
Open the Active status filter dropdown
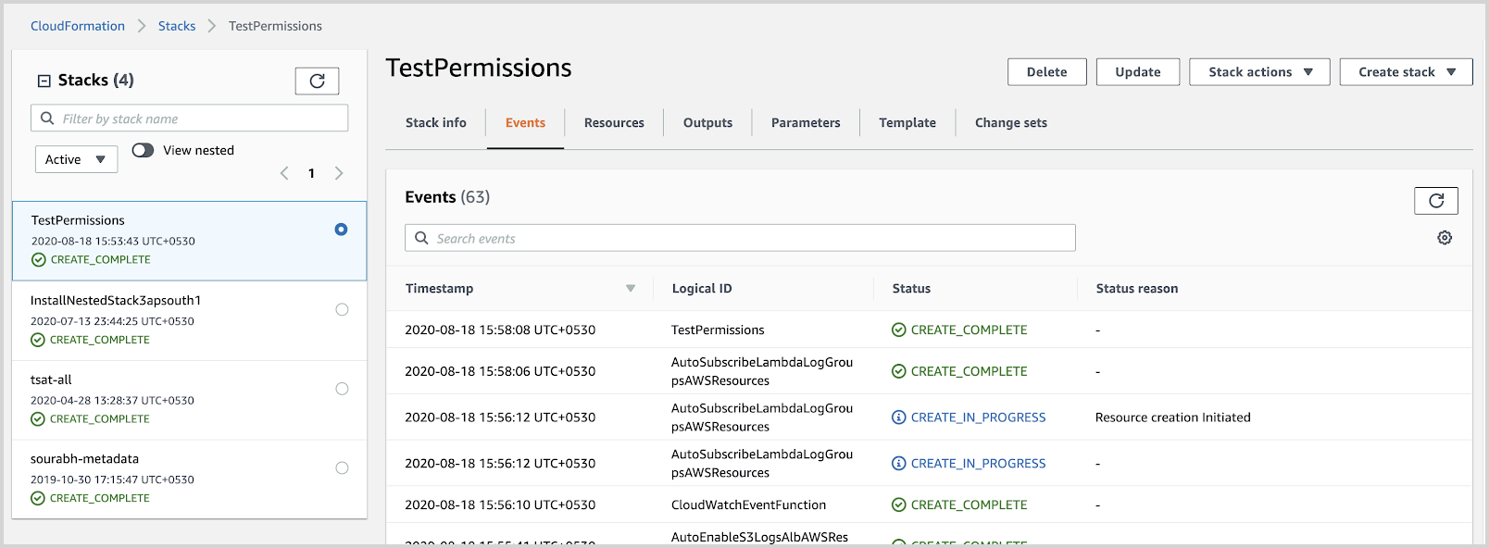76,159
